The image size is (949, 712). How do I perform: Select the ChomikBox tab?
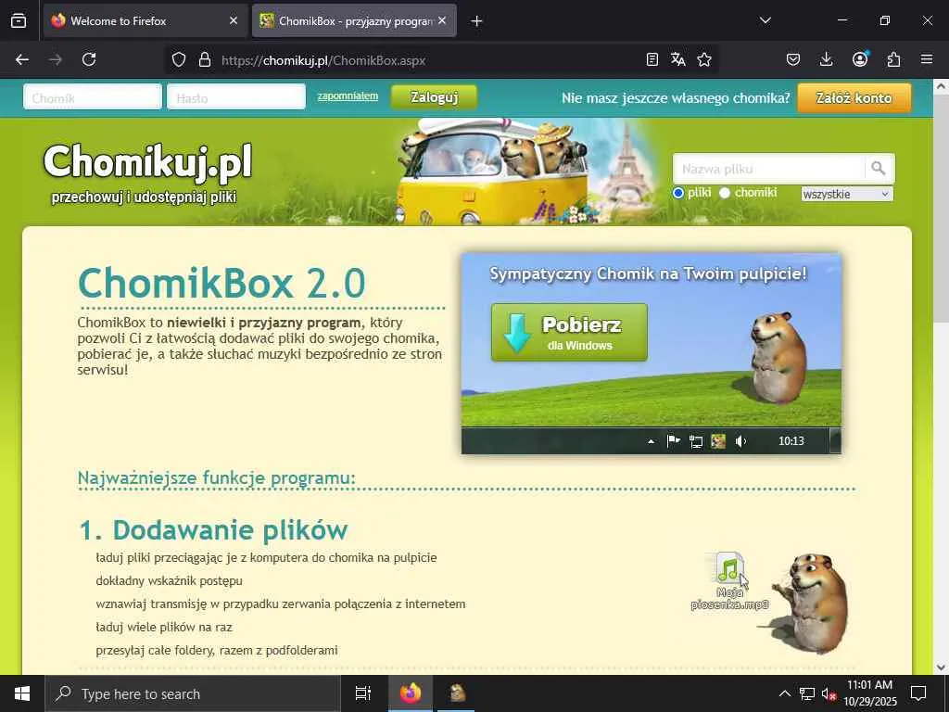354,20
